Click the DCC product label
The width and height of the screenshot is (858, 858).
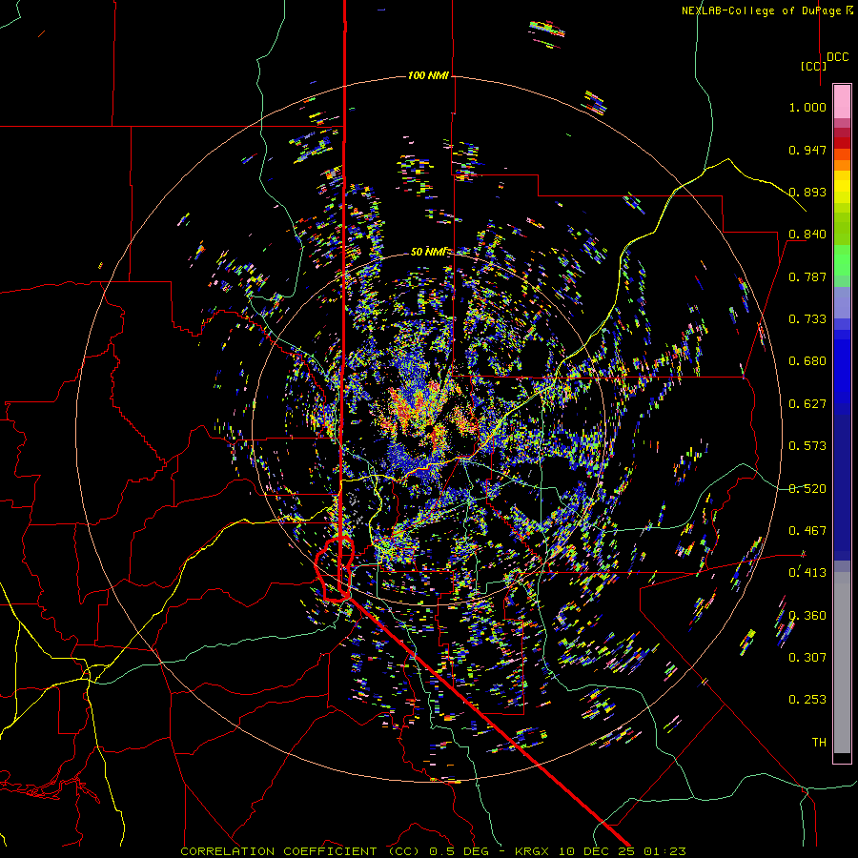[838, 57]
